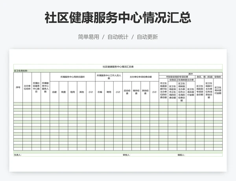Click the 启动经费 column header
This screenshot has height=181, width=236.
pyautogui.click(x=127, y=92)
